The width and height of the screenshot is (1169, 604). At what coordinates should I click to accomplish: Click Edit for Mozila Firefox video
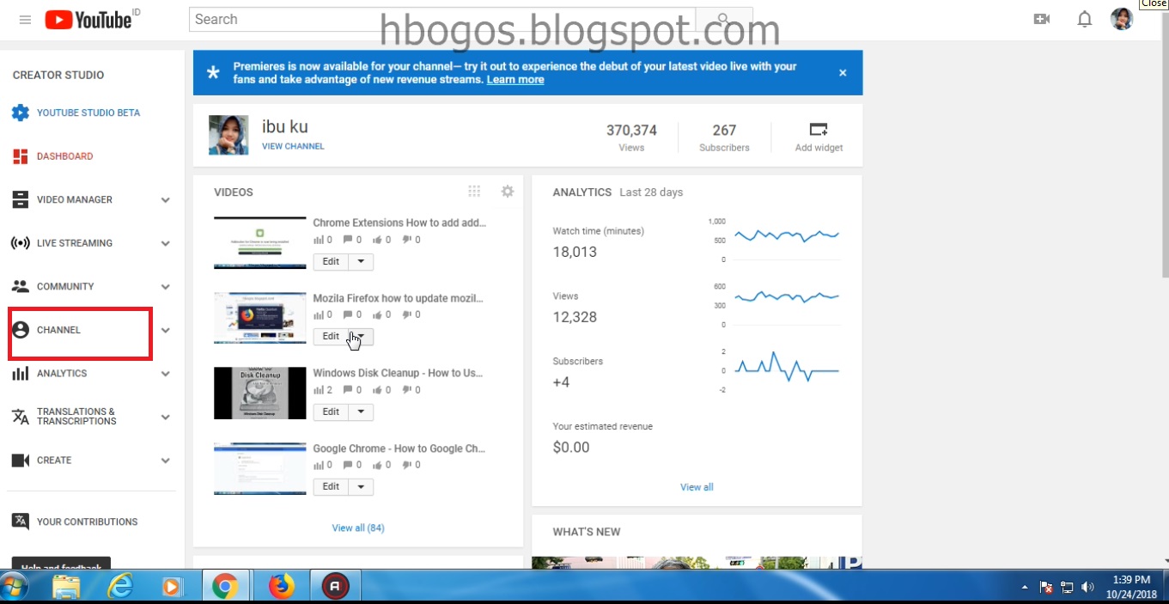331,336
